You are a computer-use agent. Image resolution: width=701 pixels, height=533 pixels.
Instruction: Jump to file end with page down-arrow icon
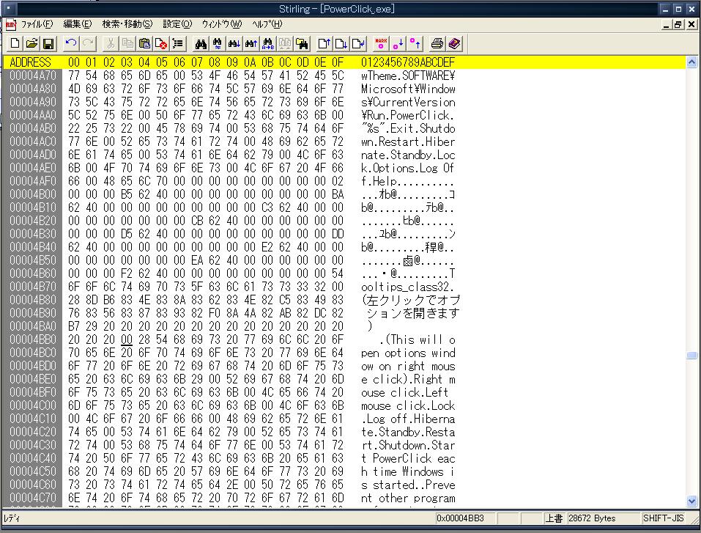click(x=341, y=43)
